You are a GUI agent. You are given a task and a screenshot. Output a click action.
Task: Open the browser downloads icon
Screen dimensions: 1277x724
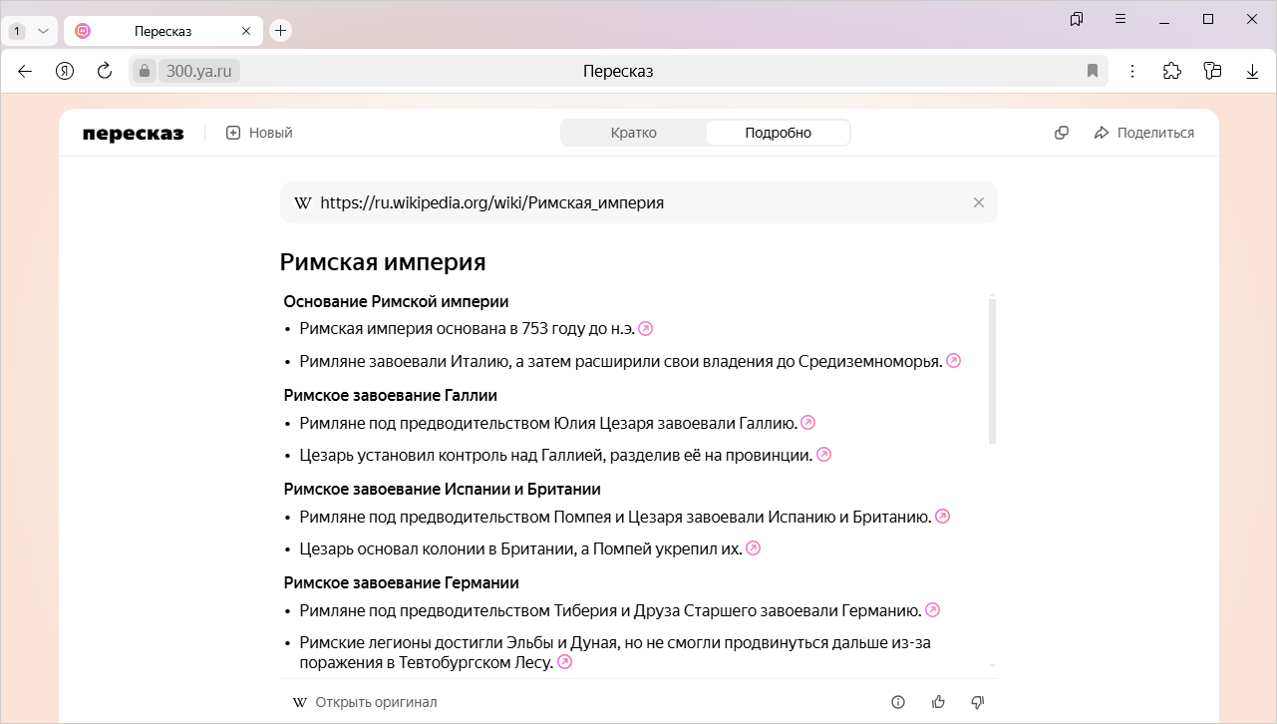(x=1253, y=71)
